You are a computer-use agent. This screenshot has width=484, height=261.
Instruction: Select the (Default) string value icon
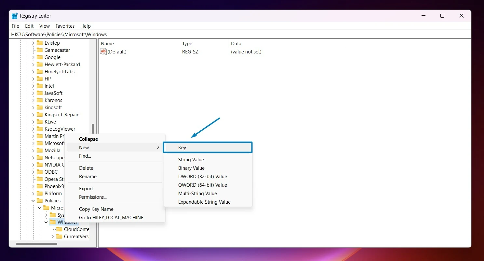tap(103, 51)
